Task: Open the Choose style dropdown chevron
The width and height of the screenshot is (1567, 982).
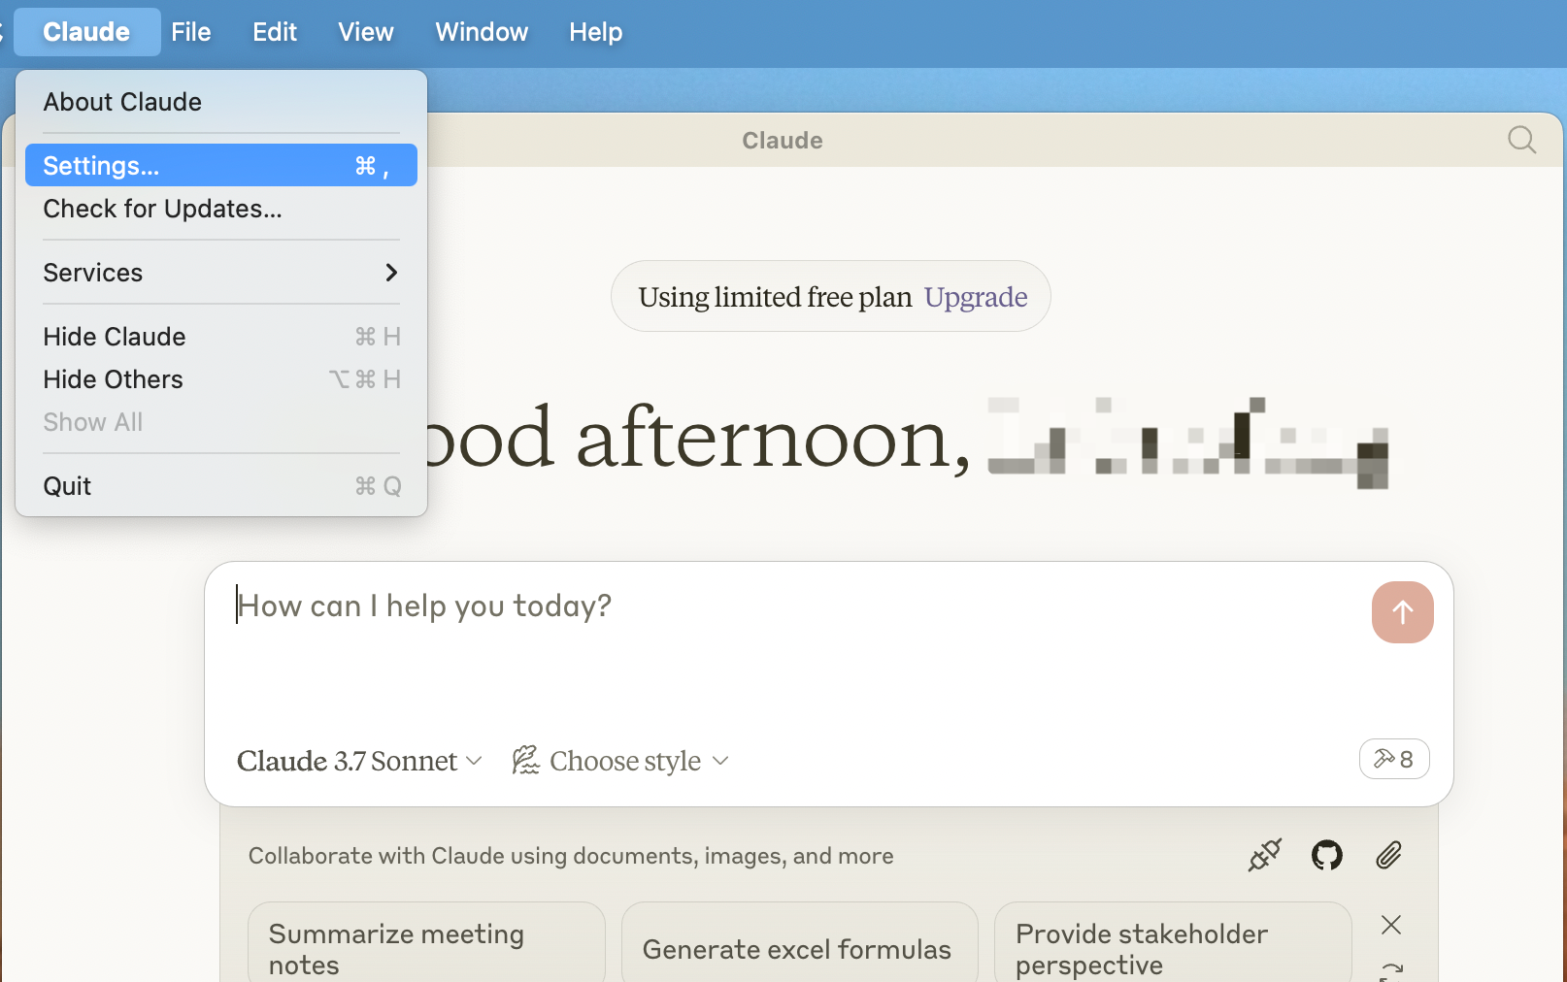Action: pyautogui.click(x=720, y=761)
